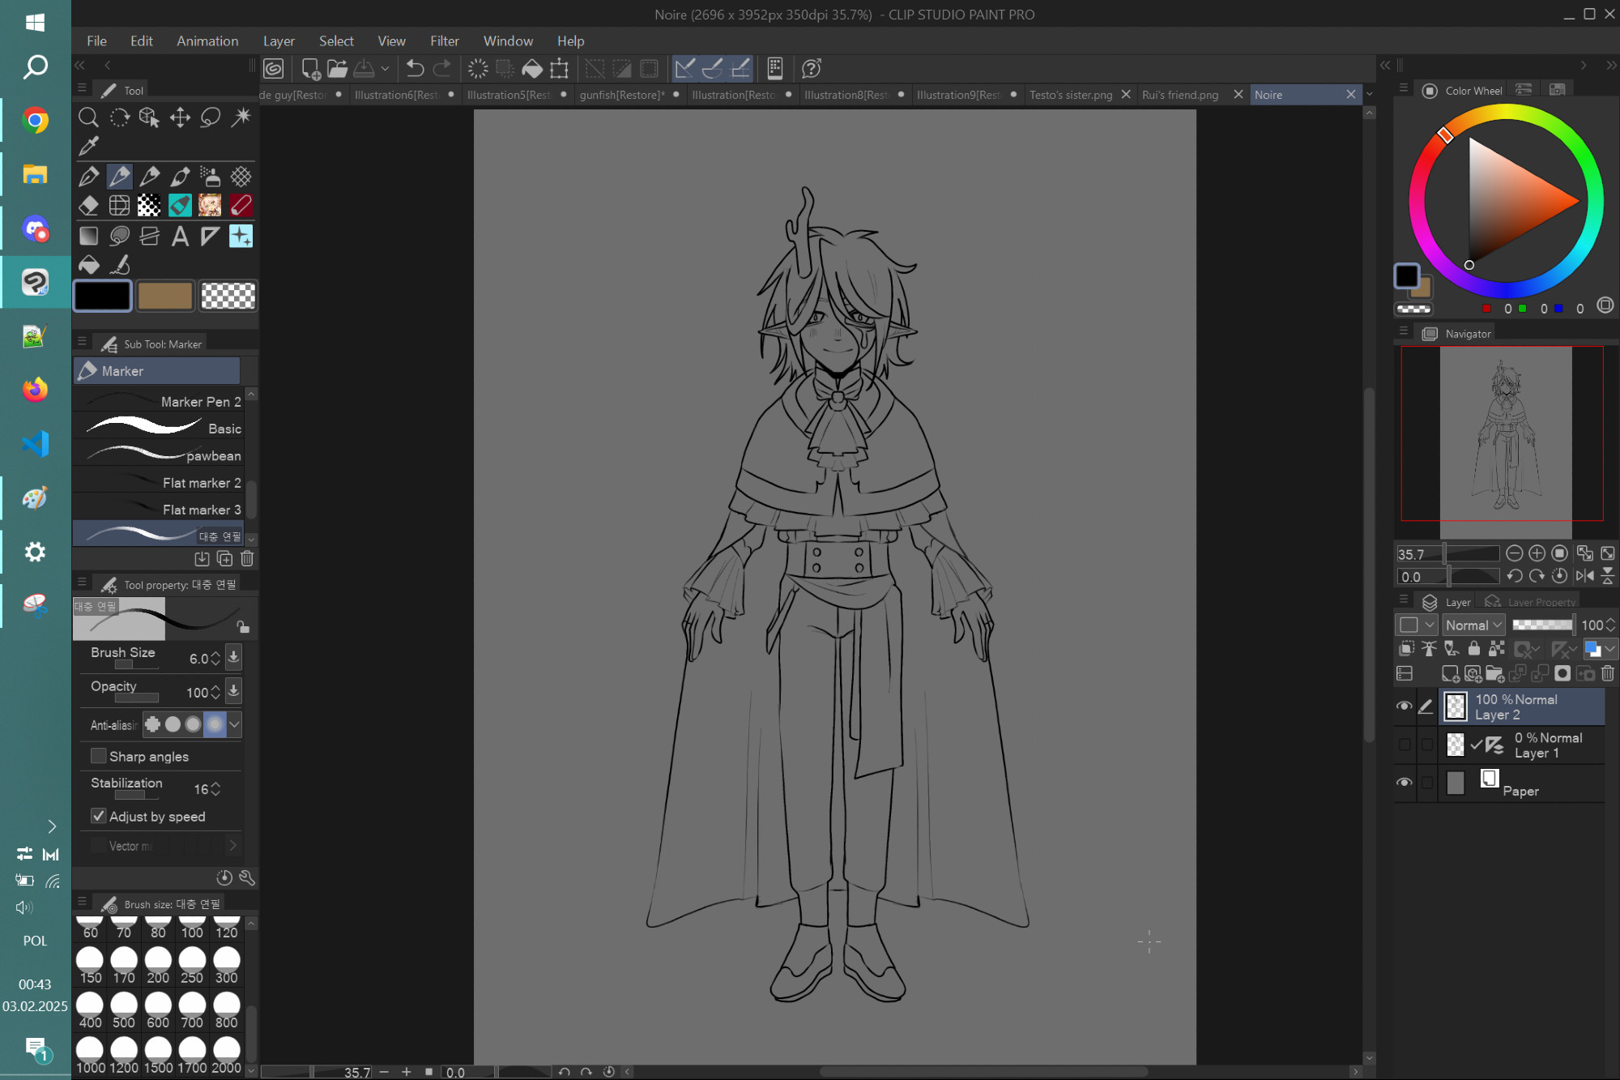Image resolution: width=1620 pixels, height=1080 pixels.
Task: Select the Eyedropper tool
Action: (x=88, y=147)
